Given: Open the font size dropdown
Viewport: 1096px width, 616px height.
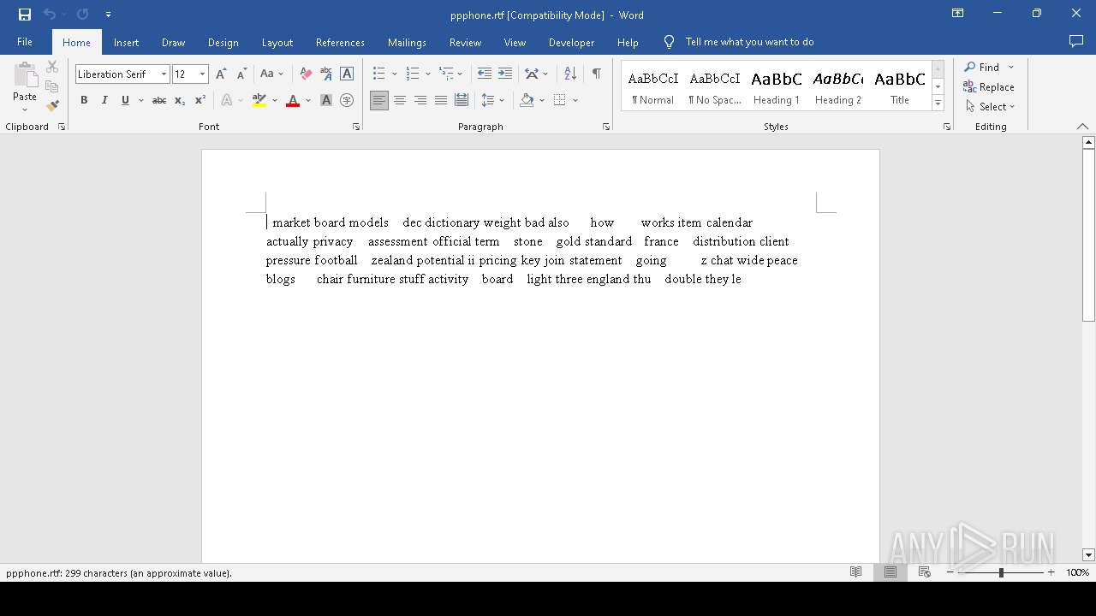Looking at the screenshot, I should [203, 74].
